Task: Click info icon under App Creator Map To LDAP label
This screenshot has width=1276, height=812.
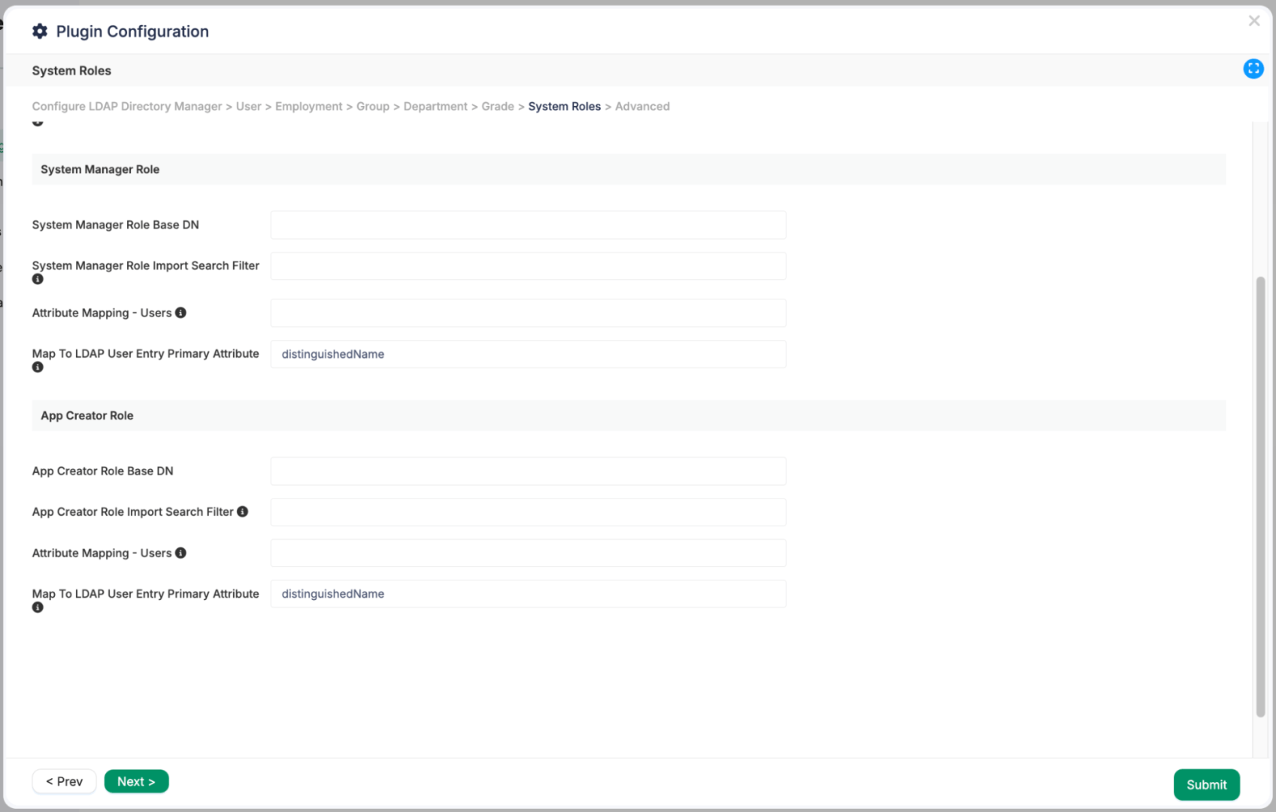Action: (38, 607)
